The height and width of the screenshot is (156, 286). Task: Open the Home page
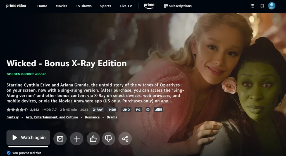[x=42, y=6]
